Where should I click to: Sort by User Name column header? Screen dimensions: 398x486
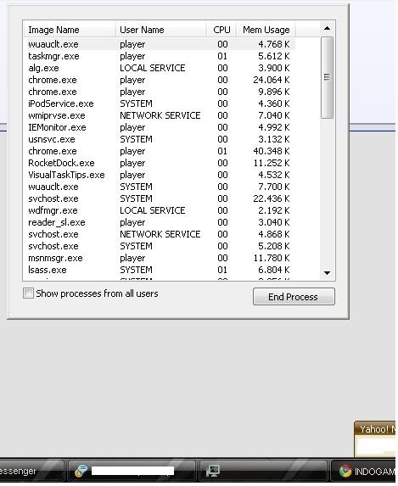pyautogui.click(x=160, y=30)
